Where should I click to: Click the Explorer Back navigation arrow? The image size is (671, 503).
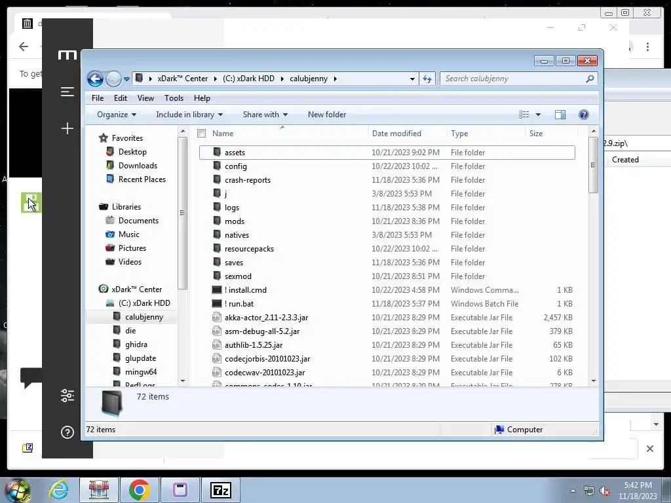click(95, 79)
